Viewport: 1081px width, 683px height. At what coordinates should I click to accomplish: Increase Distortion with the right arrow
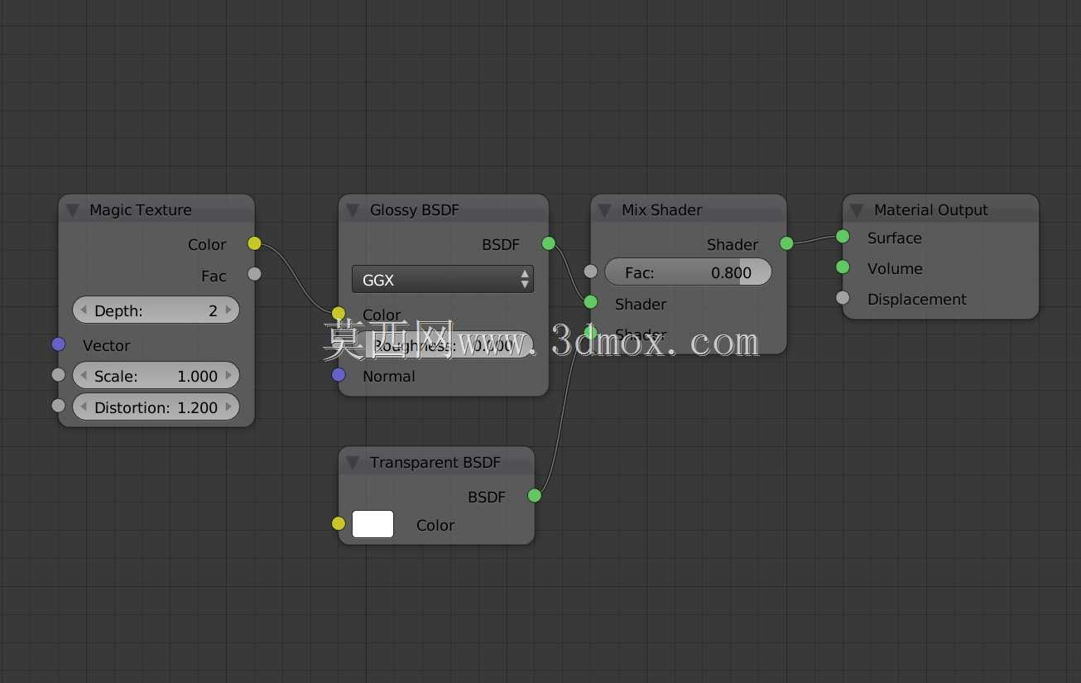(x=228, y=407)
